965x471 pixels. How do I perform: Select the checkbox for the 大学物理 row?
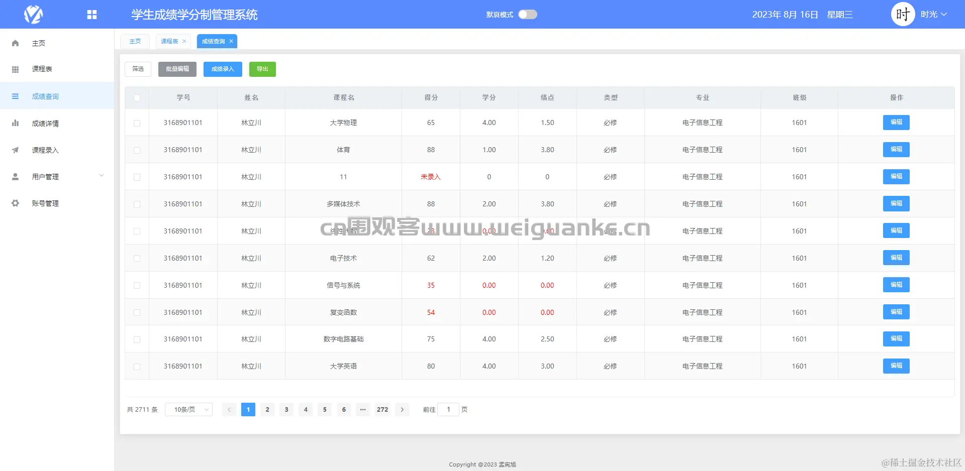pos(137,123)
